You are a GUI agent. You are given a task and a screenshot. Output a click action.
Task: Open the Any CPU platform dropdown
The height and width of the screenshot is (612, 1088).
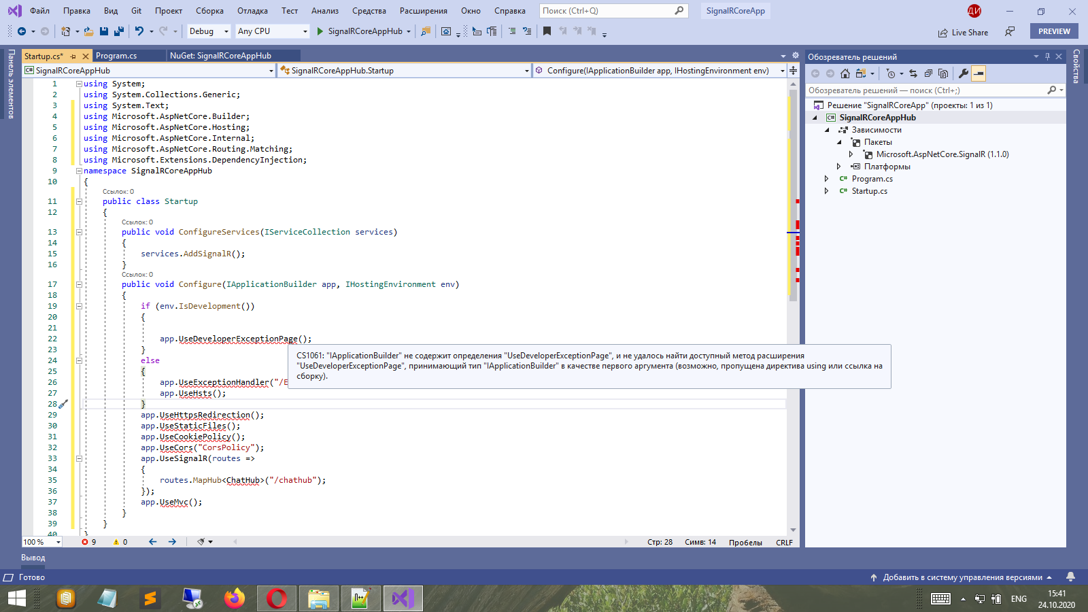(x=272, y=31)
